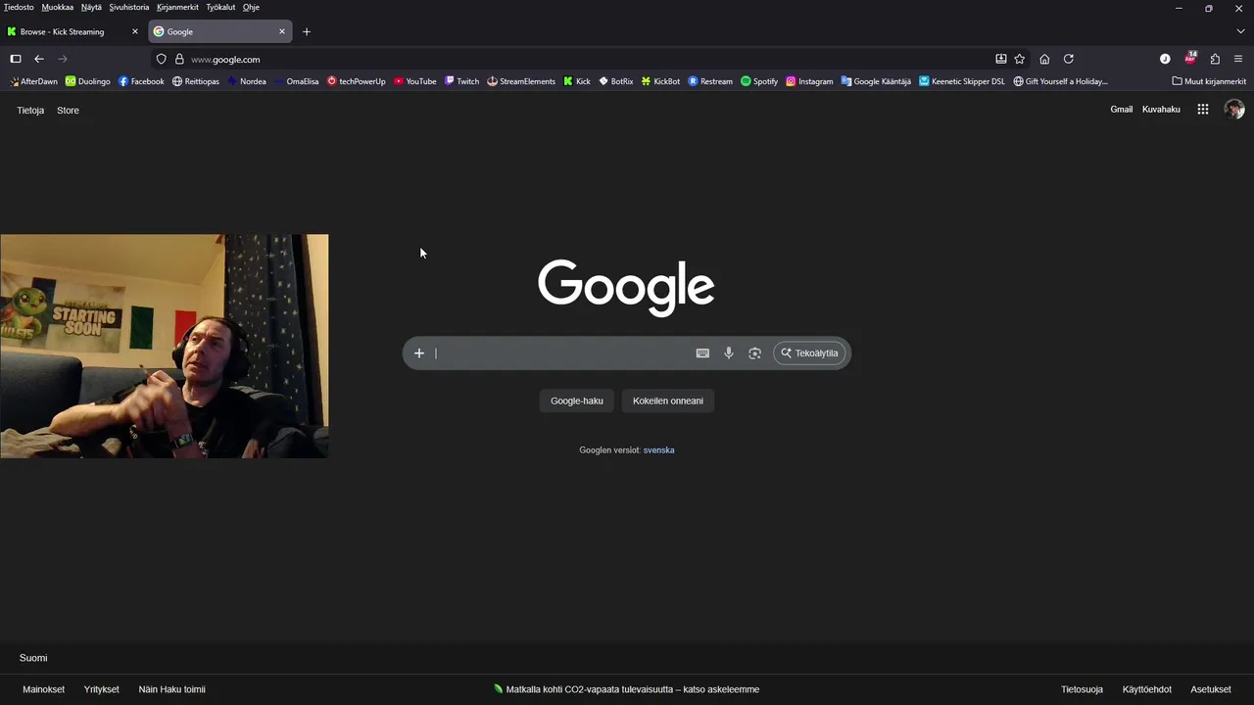
Task: Click Kokeilen onneani button
Action: tap(668, 400)
